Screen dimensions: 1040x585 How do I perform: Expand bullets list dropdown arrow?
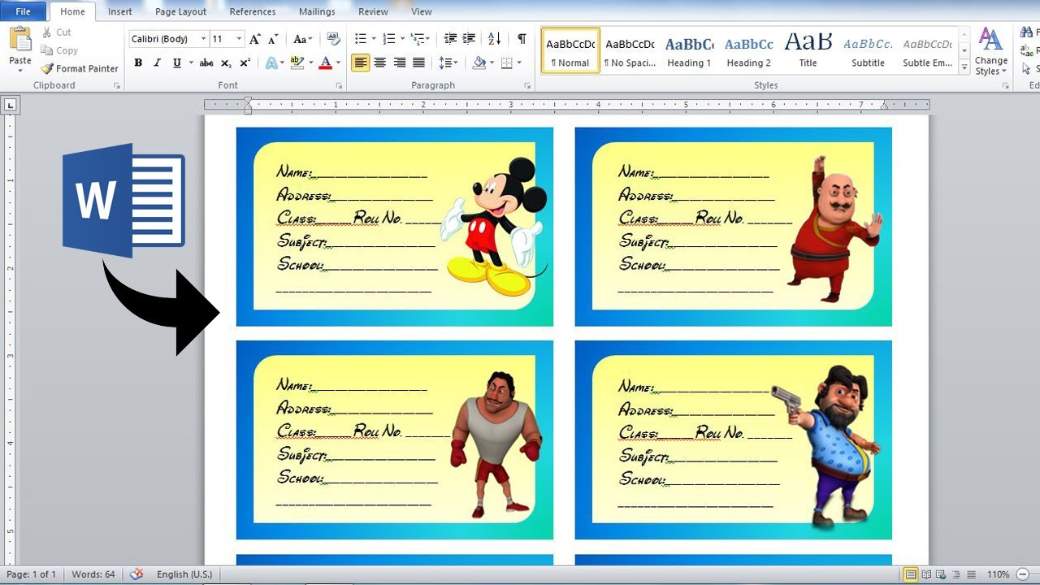373,39
